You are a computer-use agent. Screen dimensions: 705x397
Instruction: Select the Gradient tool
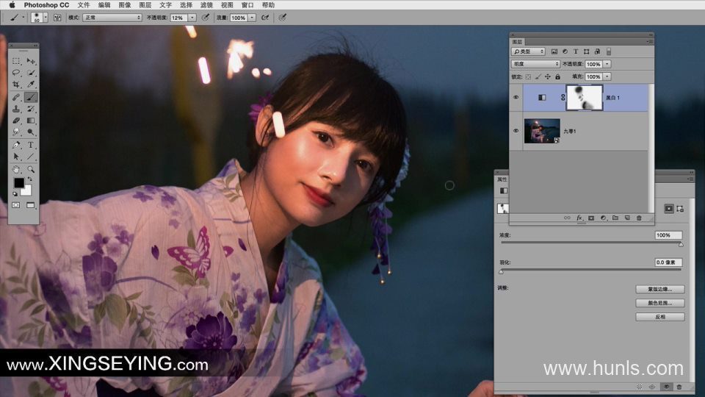tap(31, 120)
